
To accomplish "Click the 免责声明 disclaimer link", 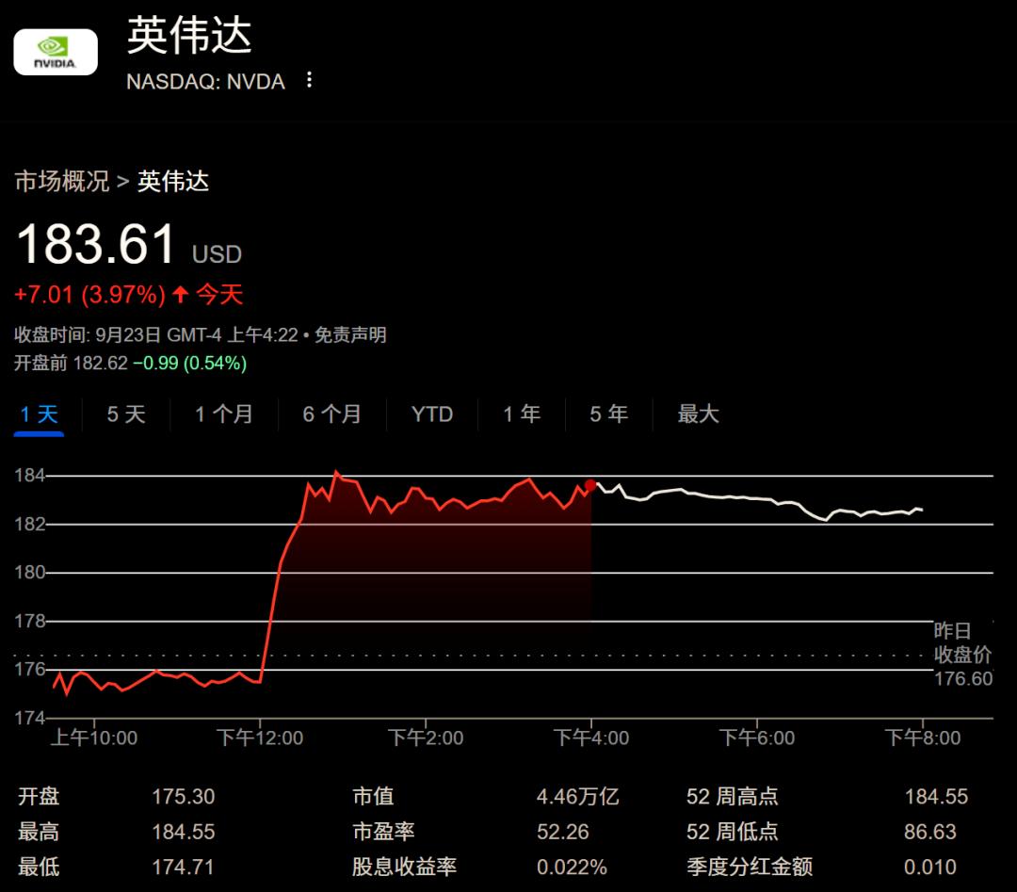I will point(349,335).
